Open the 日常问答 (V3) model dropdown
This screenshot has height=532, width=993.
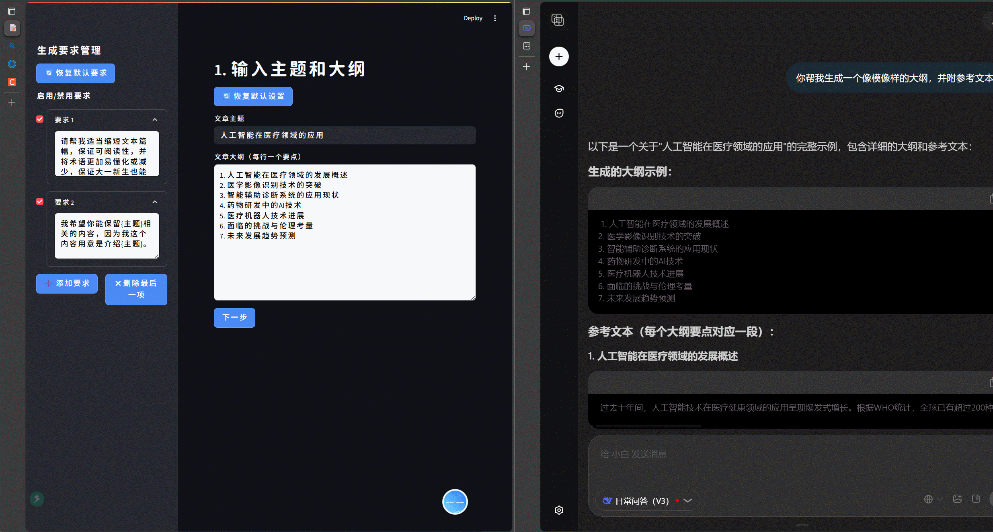[647, 501]
